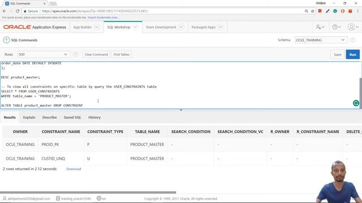Screen dimensions: 362x203
Task: Click Save button
Action: [x=337, y=55]
